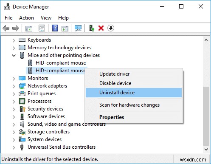This screenshot has width=211, height=164.
Task: Open Properties from the context menu
Action: pyautogui.click(x=134, y=117)
